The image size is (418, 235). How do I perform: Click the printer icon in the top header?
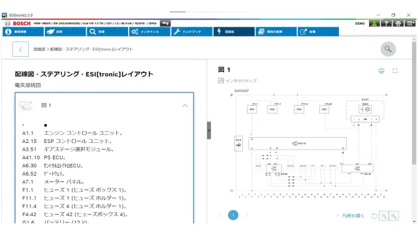point(398,23)
